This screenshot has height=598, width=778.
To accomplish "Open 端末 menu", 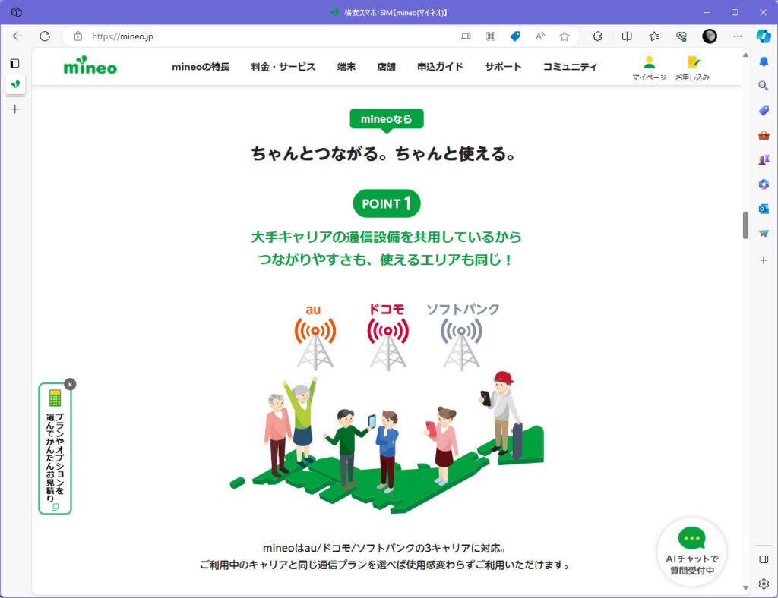I will 346,66.
